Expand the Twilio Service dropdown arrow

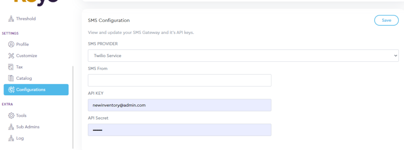click(395, 56)
